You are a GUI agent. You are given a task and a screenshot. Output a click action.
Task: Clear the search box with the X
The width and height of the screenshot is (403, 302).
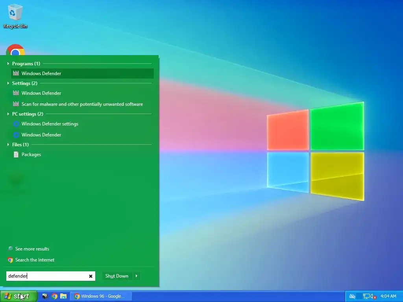point(91,276)
